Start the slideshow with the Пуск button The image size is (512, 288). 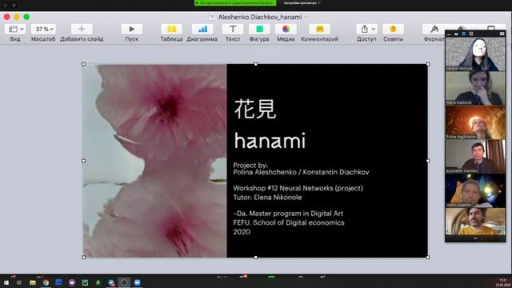(x=131, y=29)
